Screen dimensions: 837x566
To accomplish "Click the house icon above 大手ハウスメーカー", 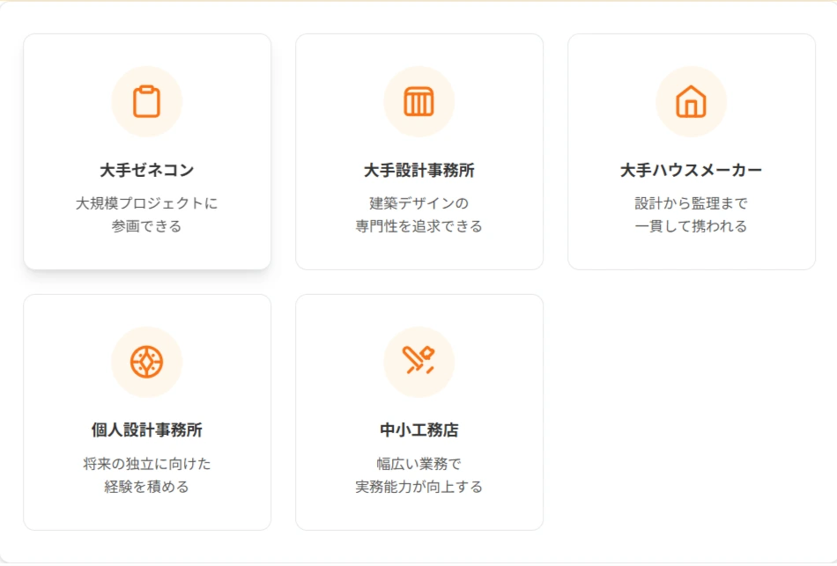I will [692, 101].
